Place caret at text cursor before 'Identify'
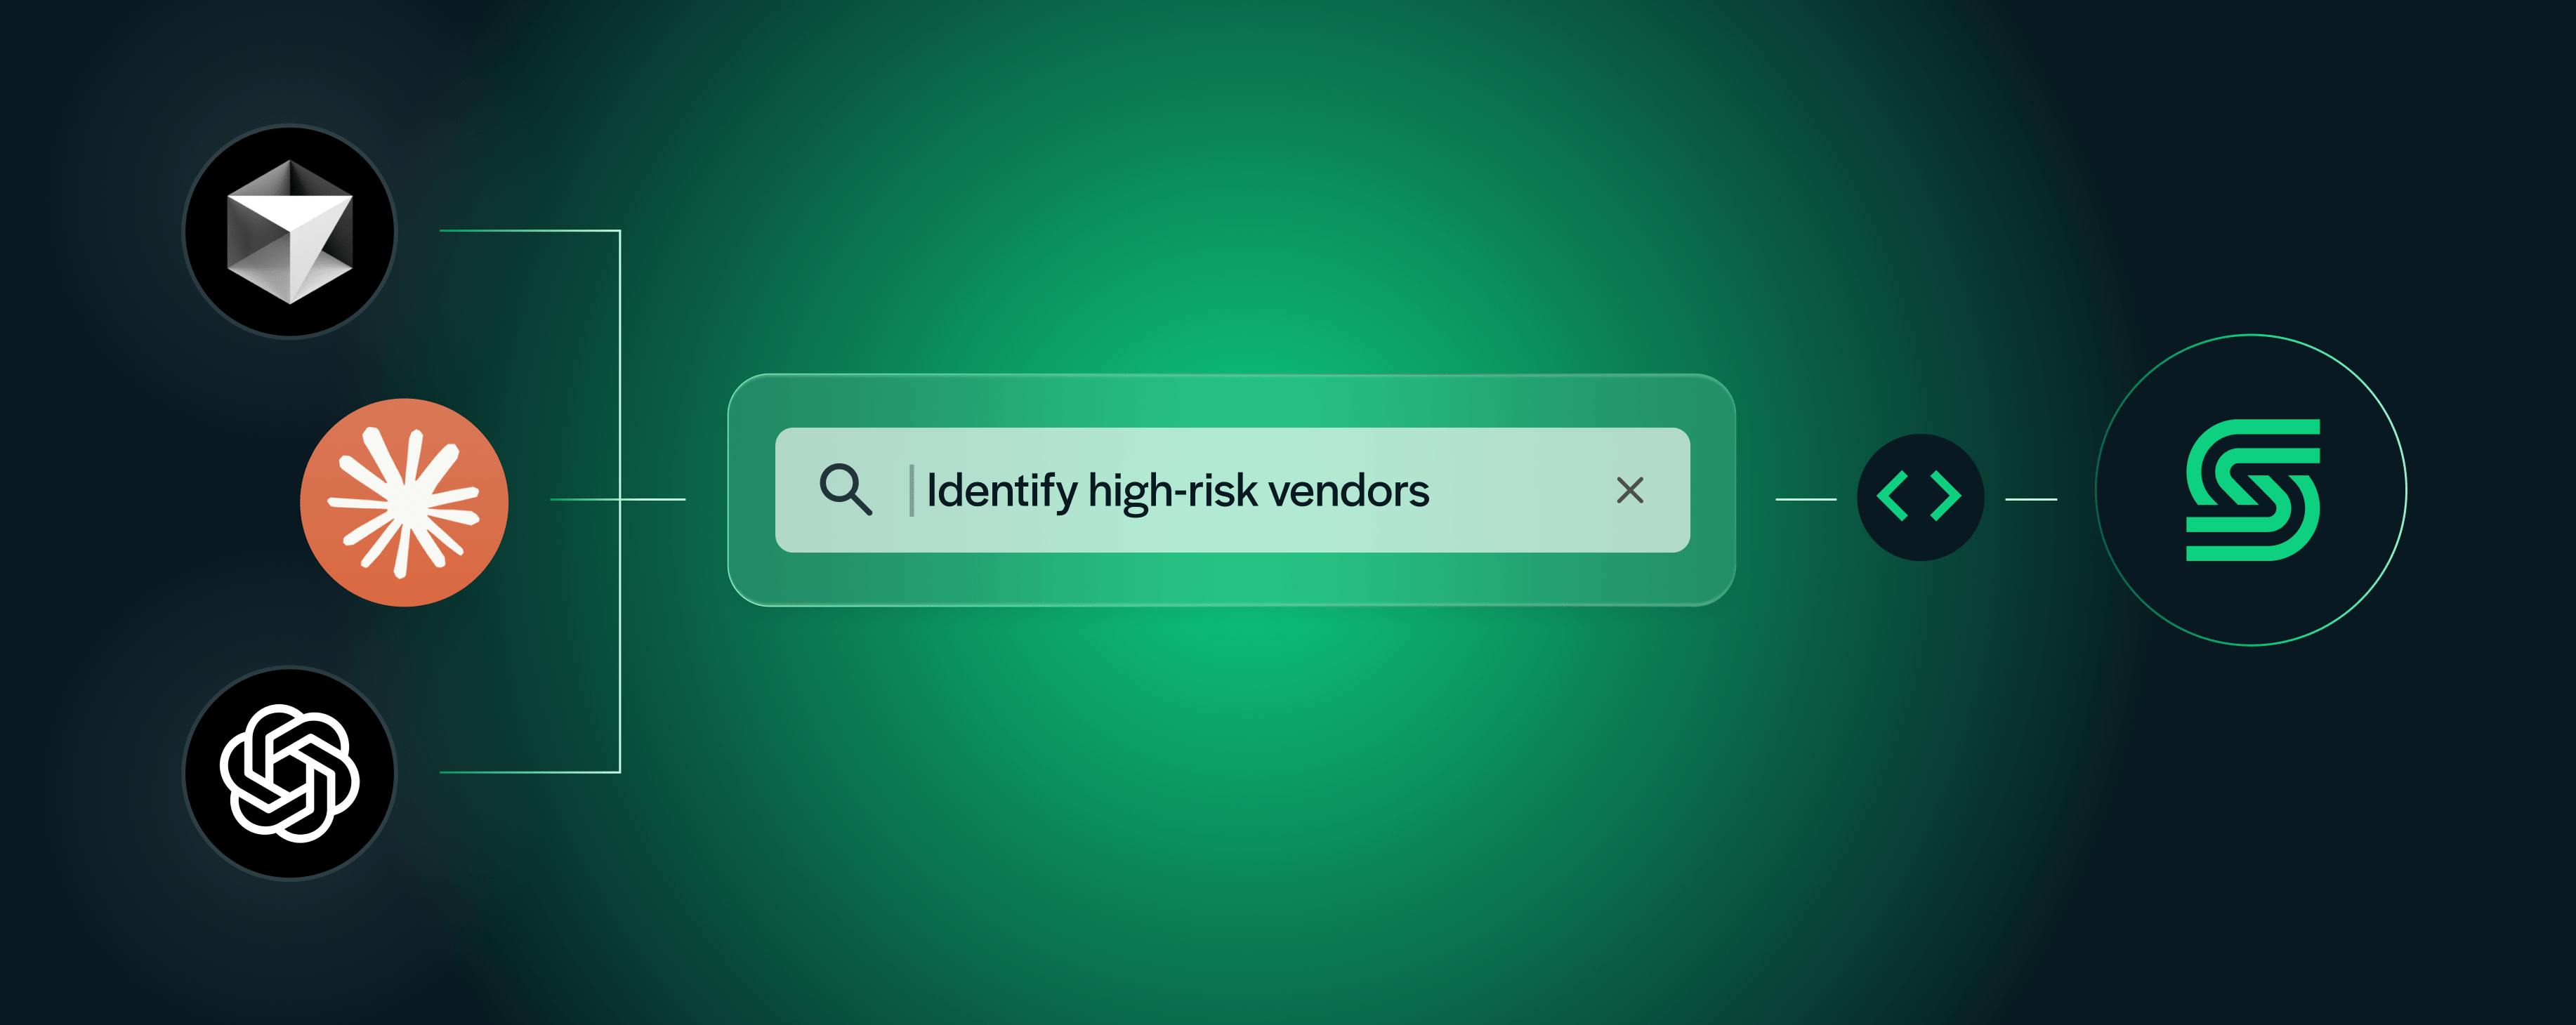Screen dimensions: 2576x1025 coord(911,490)
